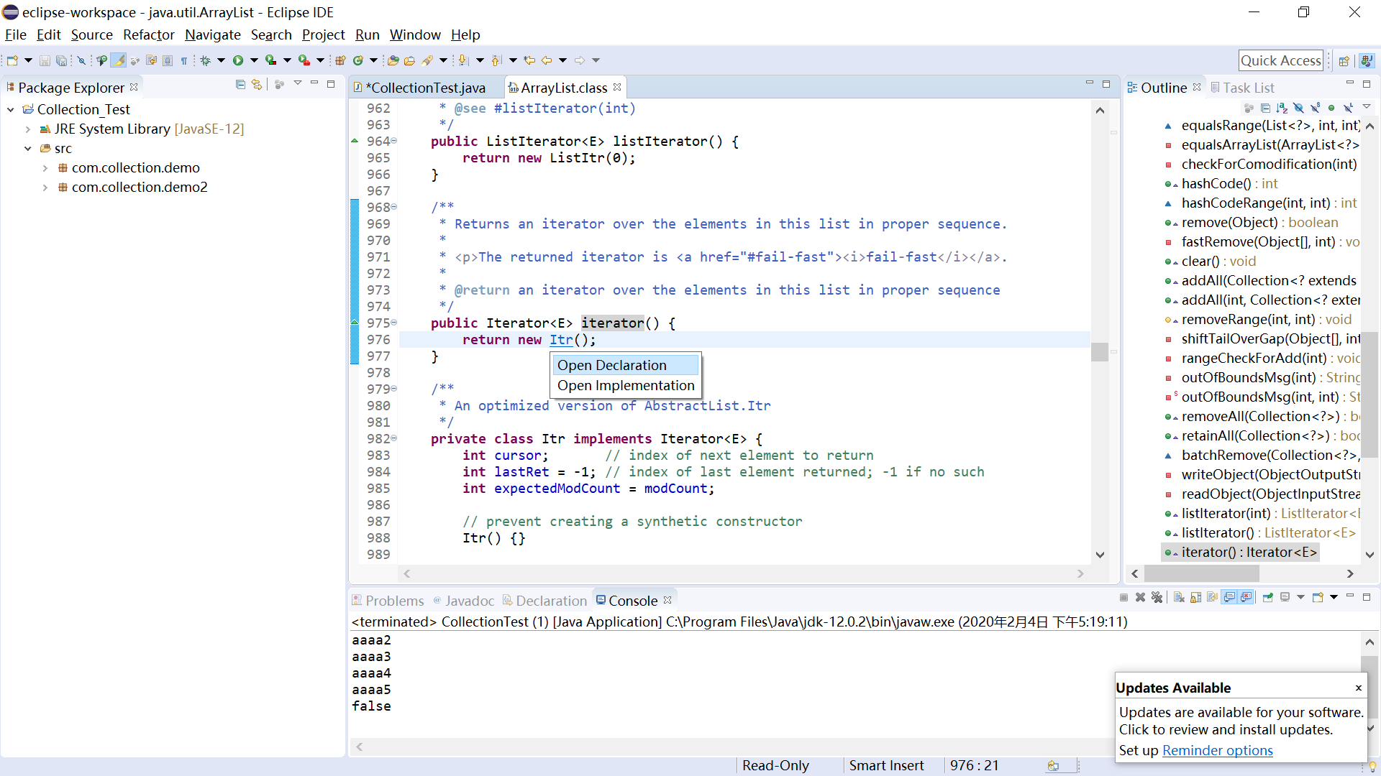Toggle Hide Fields in Outline toolbar
Screen dimensions: 1381x776
1298,108
